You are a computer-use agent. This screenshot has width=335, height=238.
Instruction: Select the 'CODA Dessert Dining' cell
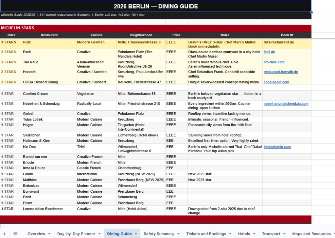(x=49, y=82)
